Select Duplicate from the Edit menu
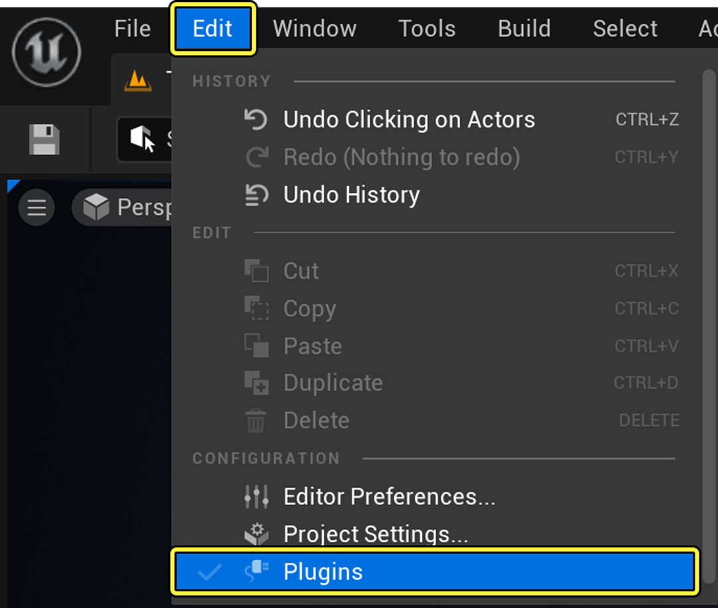 [332, 383]
